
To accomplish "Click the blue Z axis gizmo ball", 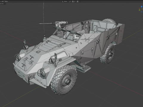I will pyautogui.click(x=142, y=7).
